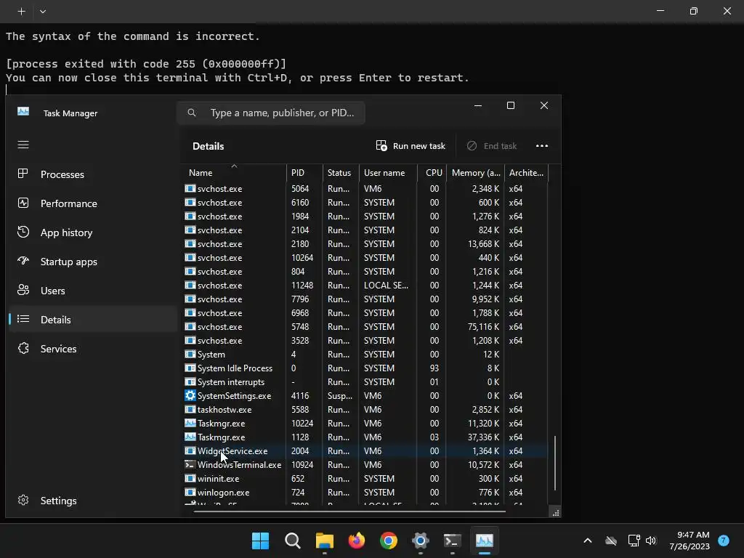Select the System interrupts row
Viewport: 744px width, 558px height.
365,382
